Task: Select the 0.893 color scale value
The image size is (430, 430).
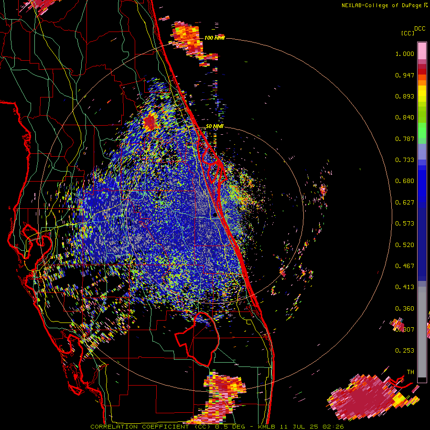Action: tap(405, 96)
